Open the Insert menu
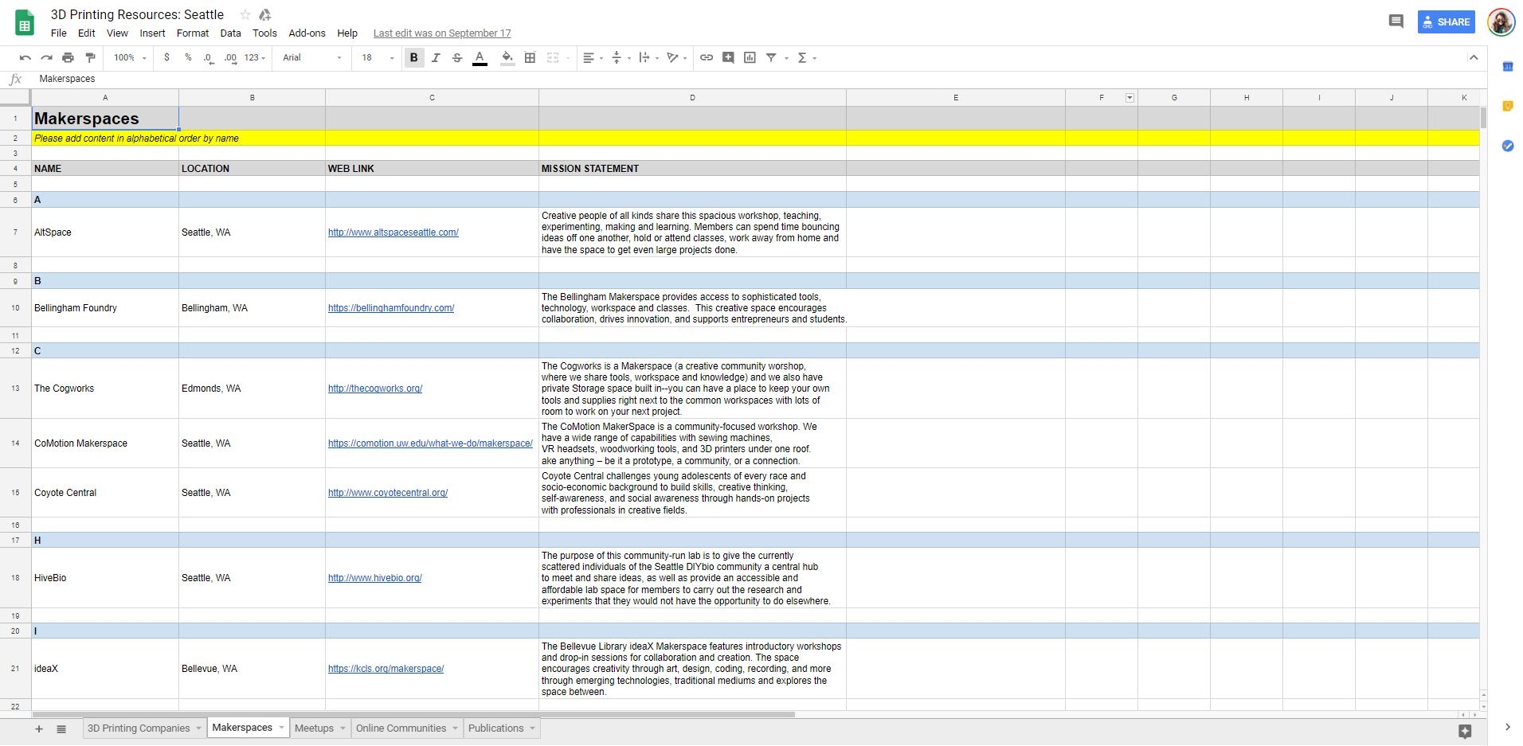This screenshot has width=1523, height=746. pos(152,33)
